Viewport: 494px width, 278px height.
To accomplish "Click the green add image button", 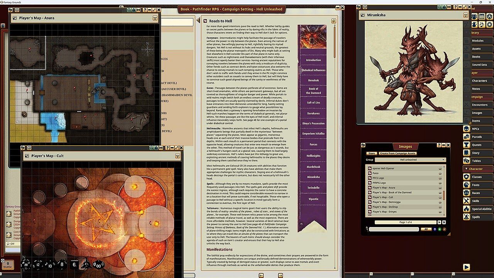I will pyautogui.click(x=440, y=229).
